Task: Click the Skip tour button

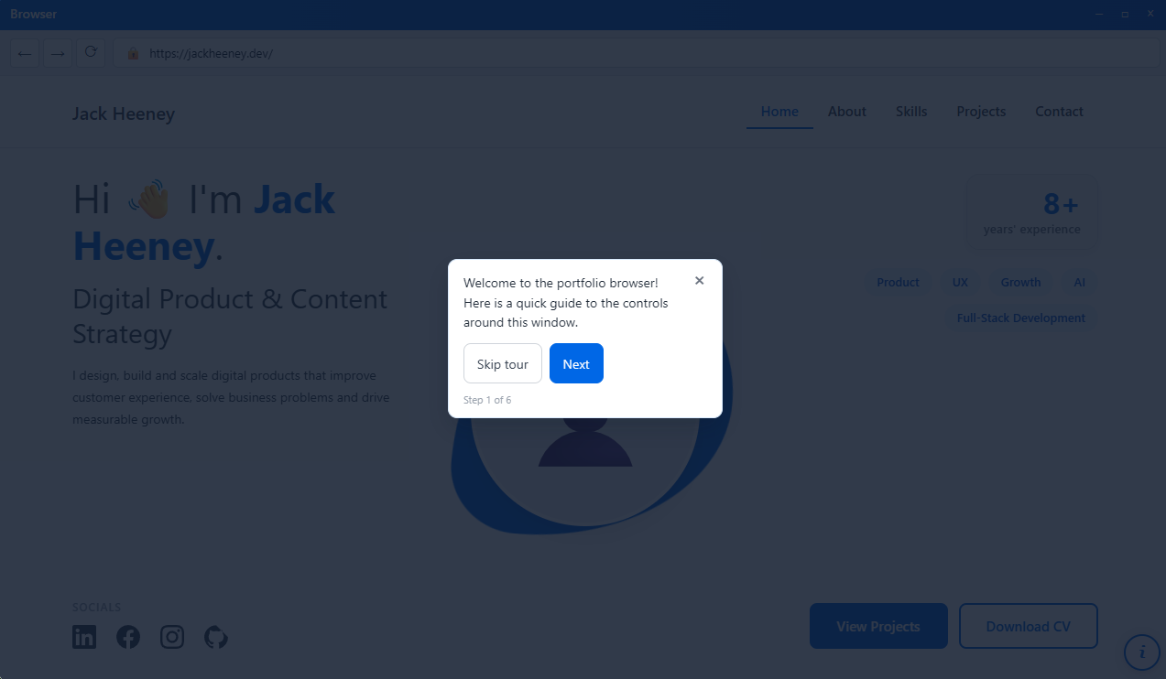Action: (x=503, y=363)
